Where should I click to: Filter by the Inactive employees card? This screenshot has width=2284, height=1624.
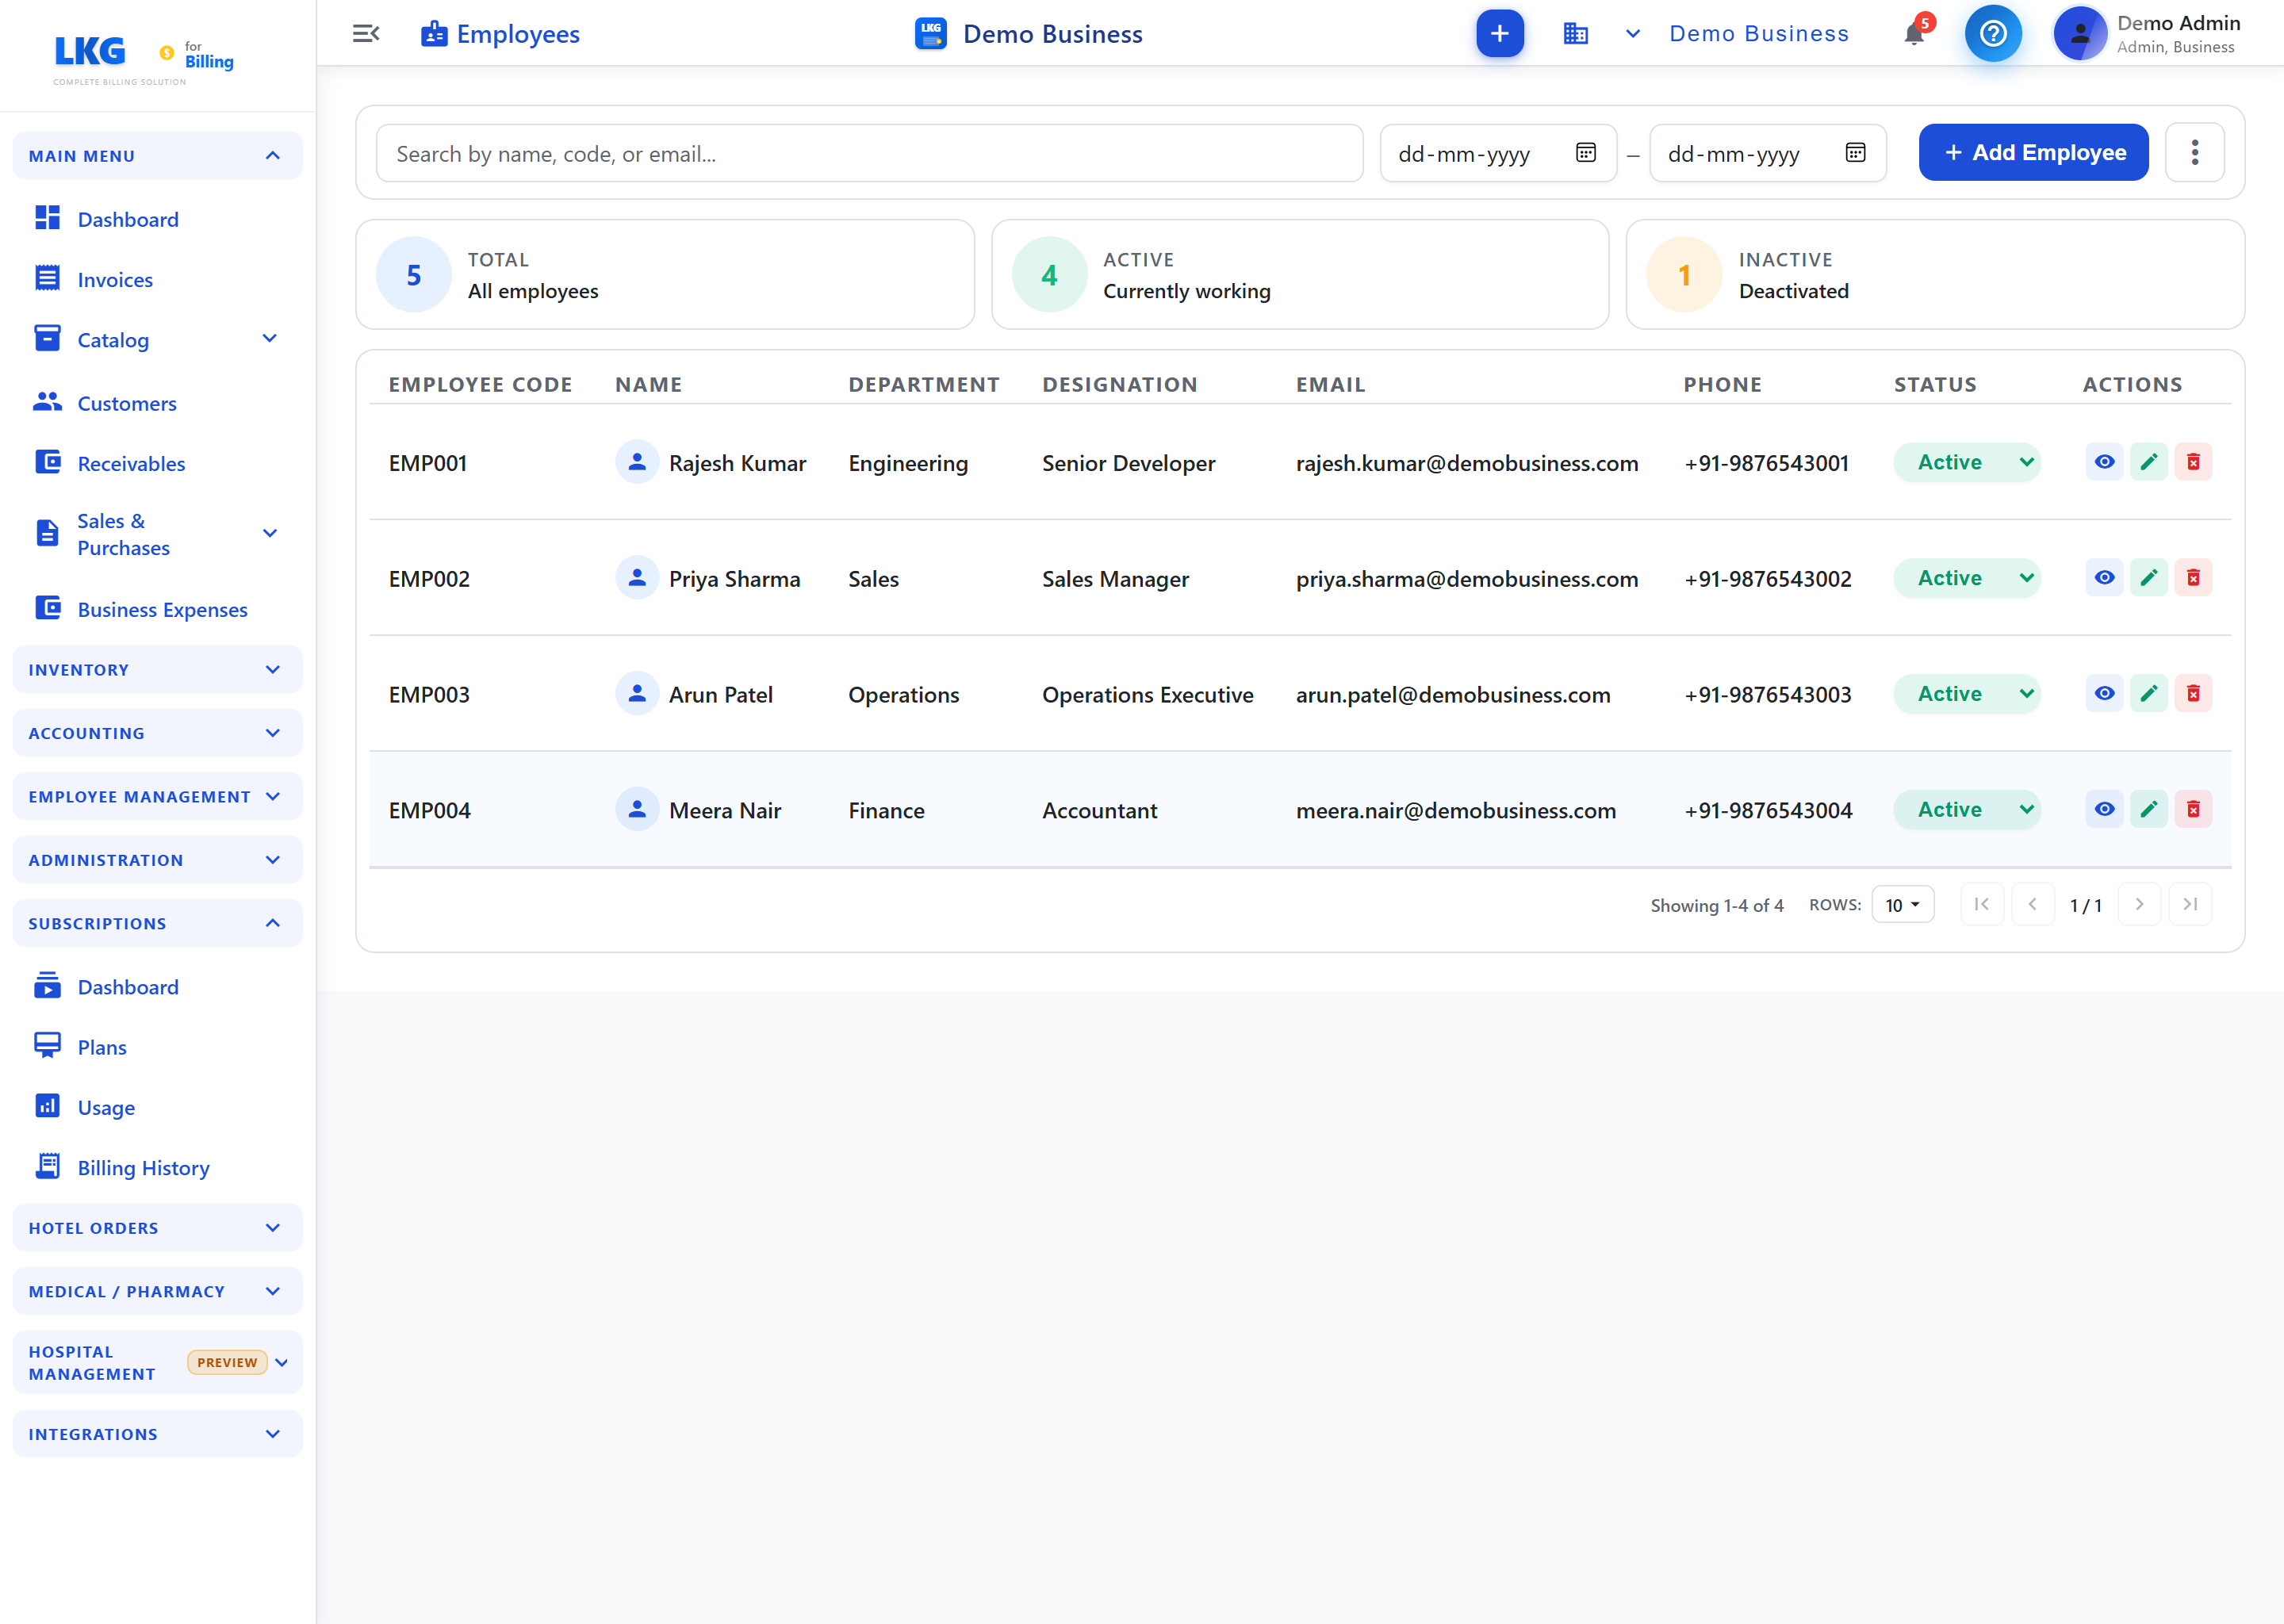(1934, 275)
